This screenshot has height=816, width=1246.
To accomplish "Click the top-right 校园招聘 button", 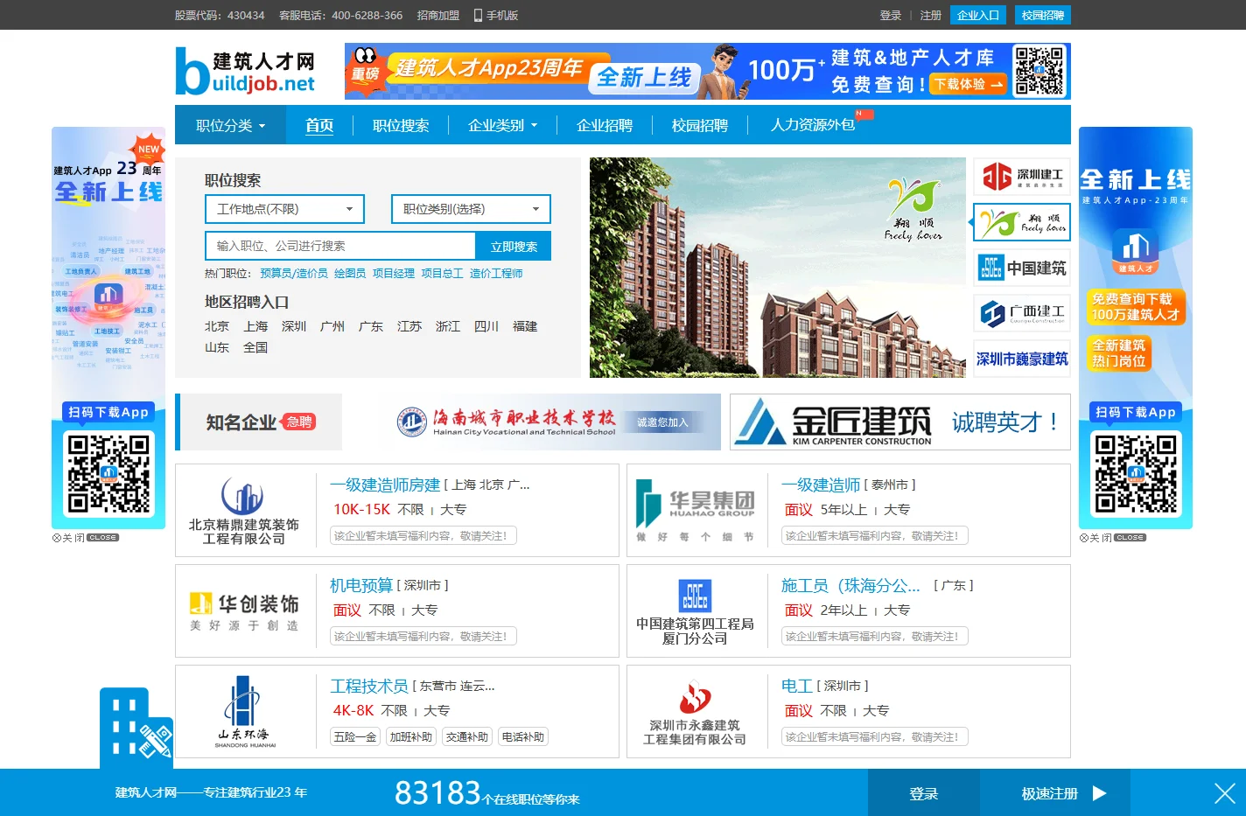I will tap(1043, 15).
